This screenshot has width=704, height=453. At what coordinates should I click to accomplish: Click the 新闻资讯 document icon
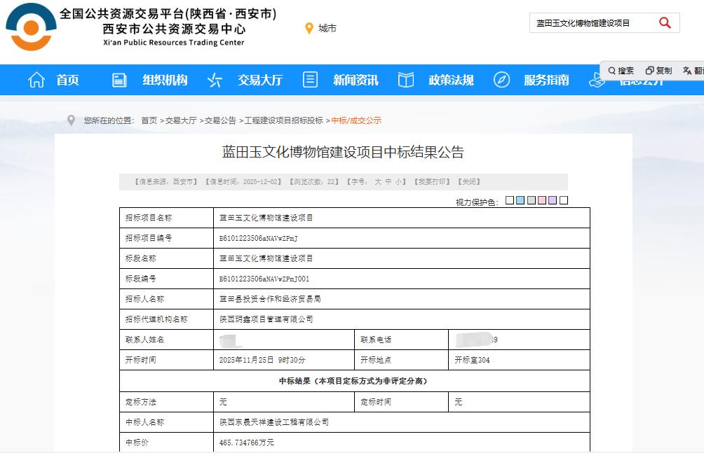coord(309,80)
